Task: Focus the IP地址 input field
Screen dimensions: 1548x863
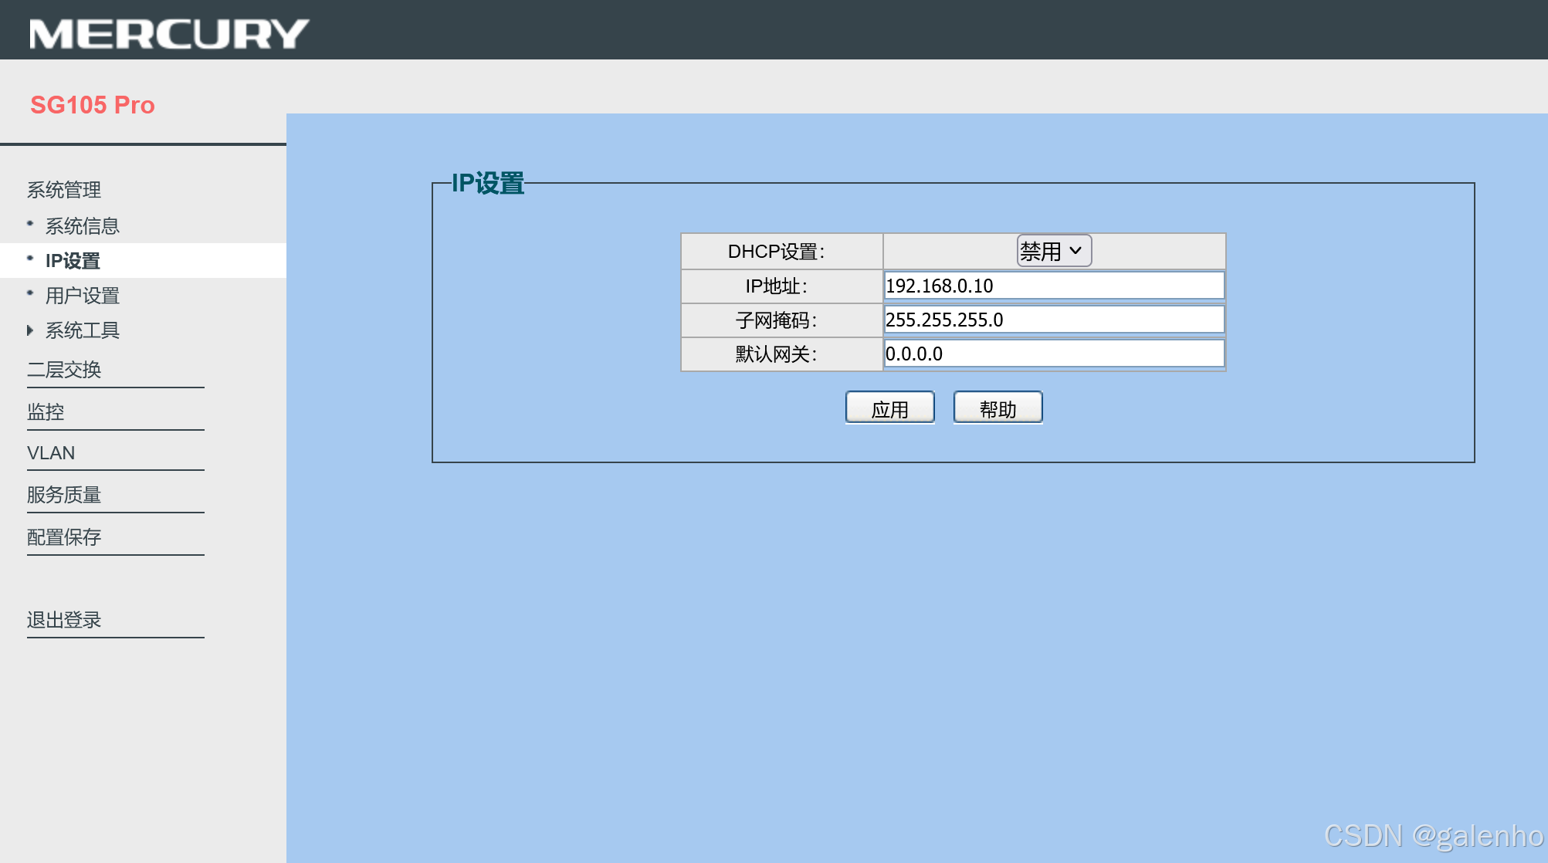Action: [x=1054, y=286]
